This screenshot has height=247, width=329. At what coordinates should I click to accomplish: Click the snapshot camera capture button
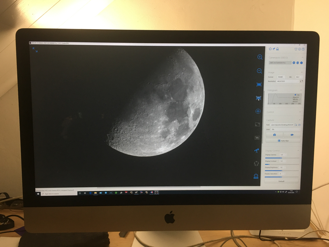(274, 134)
